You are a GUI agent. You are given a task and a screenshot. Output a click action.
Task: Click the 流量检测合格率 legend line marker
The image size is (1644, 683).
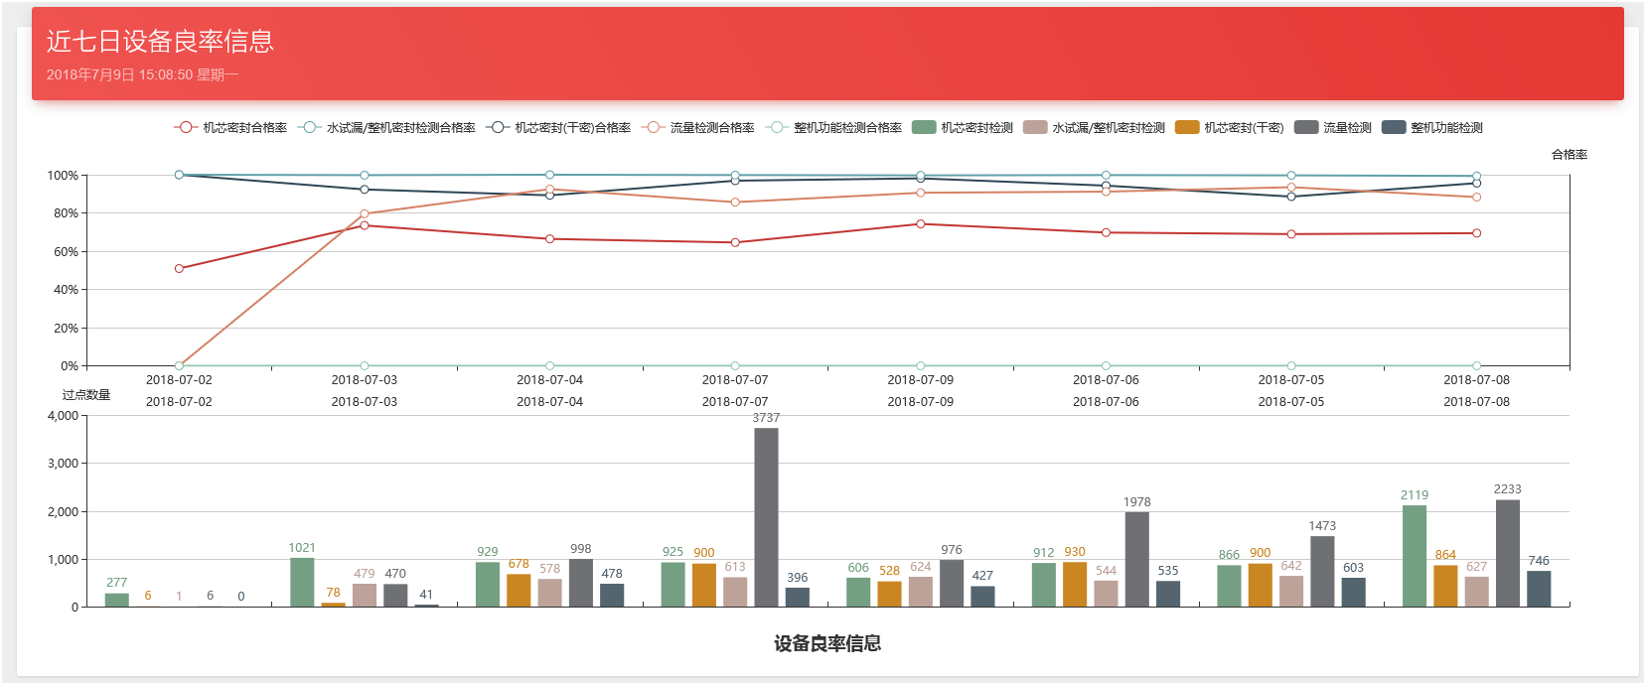tap(653, 127)
